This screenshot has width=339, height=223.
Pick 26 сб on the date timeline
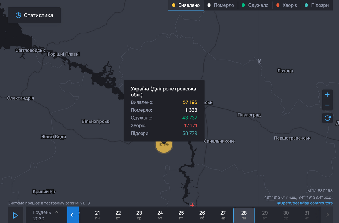click(x=202, y=215)
